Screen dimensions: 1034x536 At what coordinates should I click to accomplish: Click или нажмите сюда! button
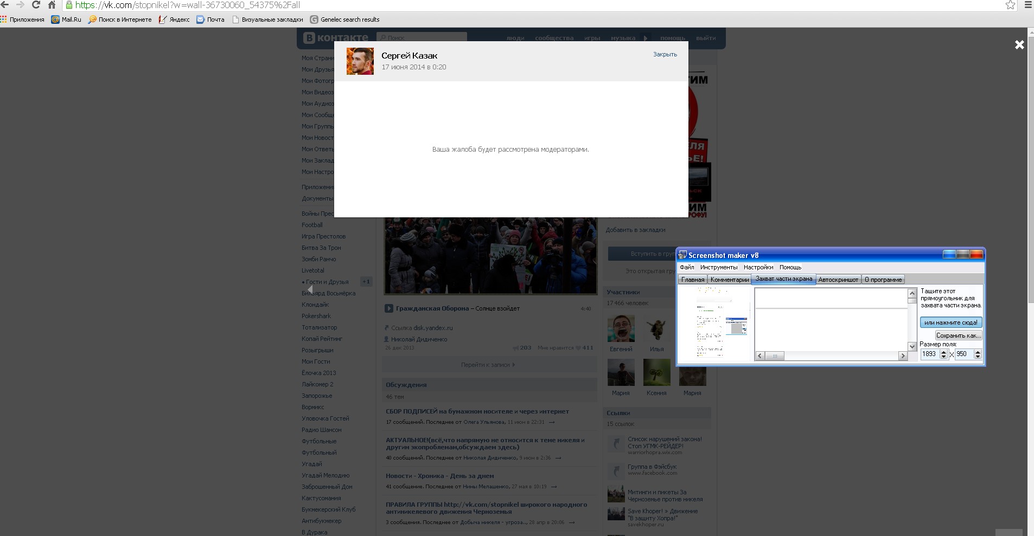[951, 322]
